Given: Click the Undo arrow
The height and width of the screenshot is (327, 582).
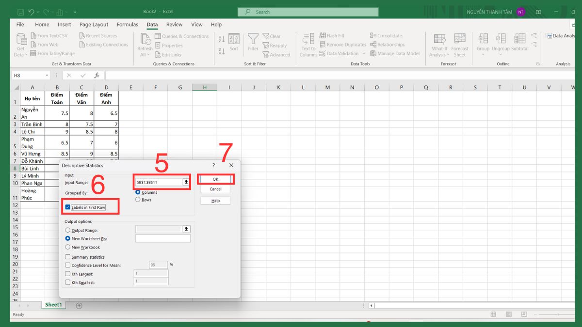Looking at the screenshot, I should click(32, 12).
